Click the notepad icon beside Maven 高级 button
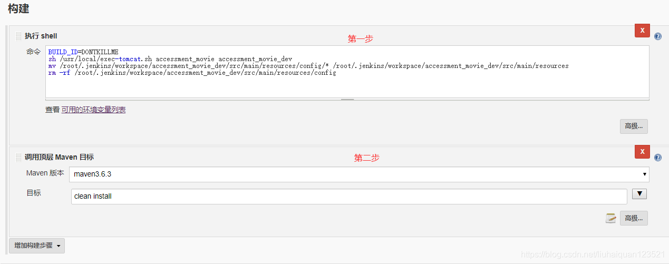Viewport: 669px width, 264px height. point(611,218)
